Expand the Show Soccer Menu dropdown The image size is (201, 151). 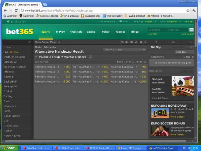(x=48, y=42)
